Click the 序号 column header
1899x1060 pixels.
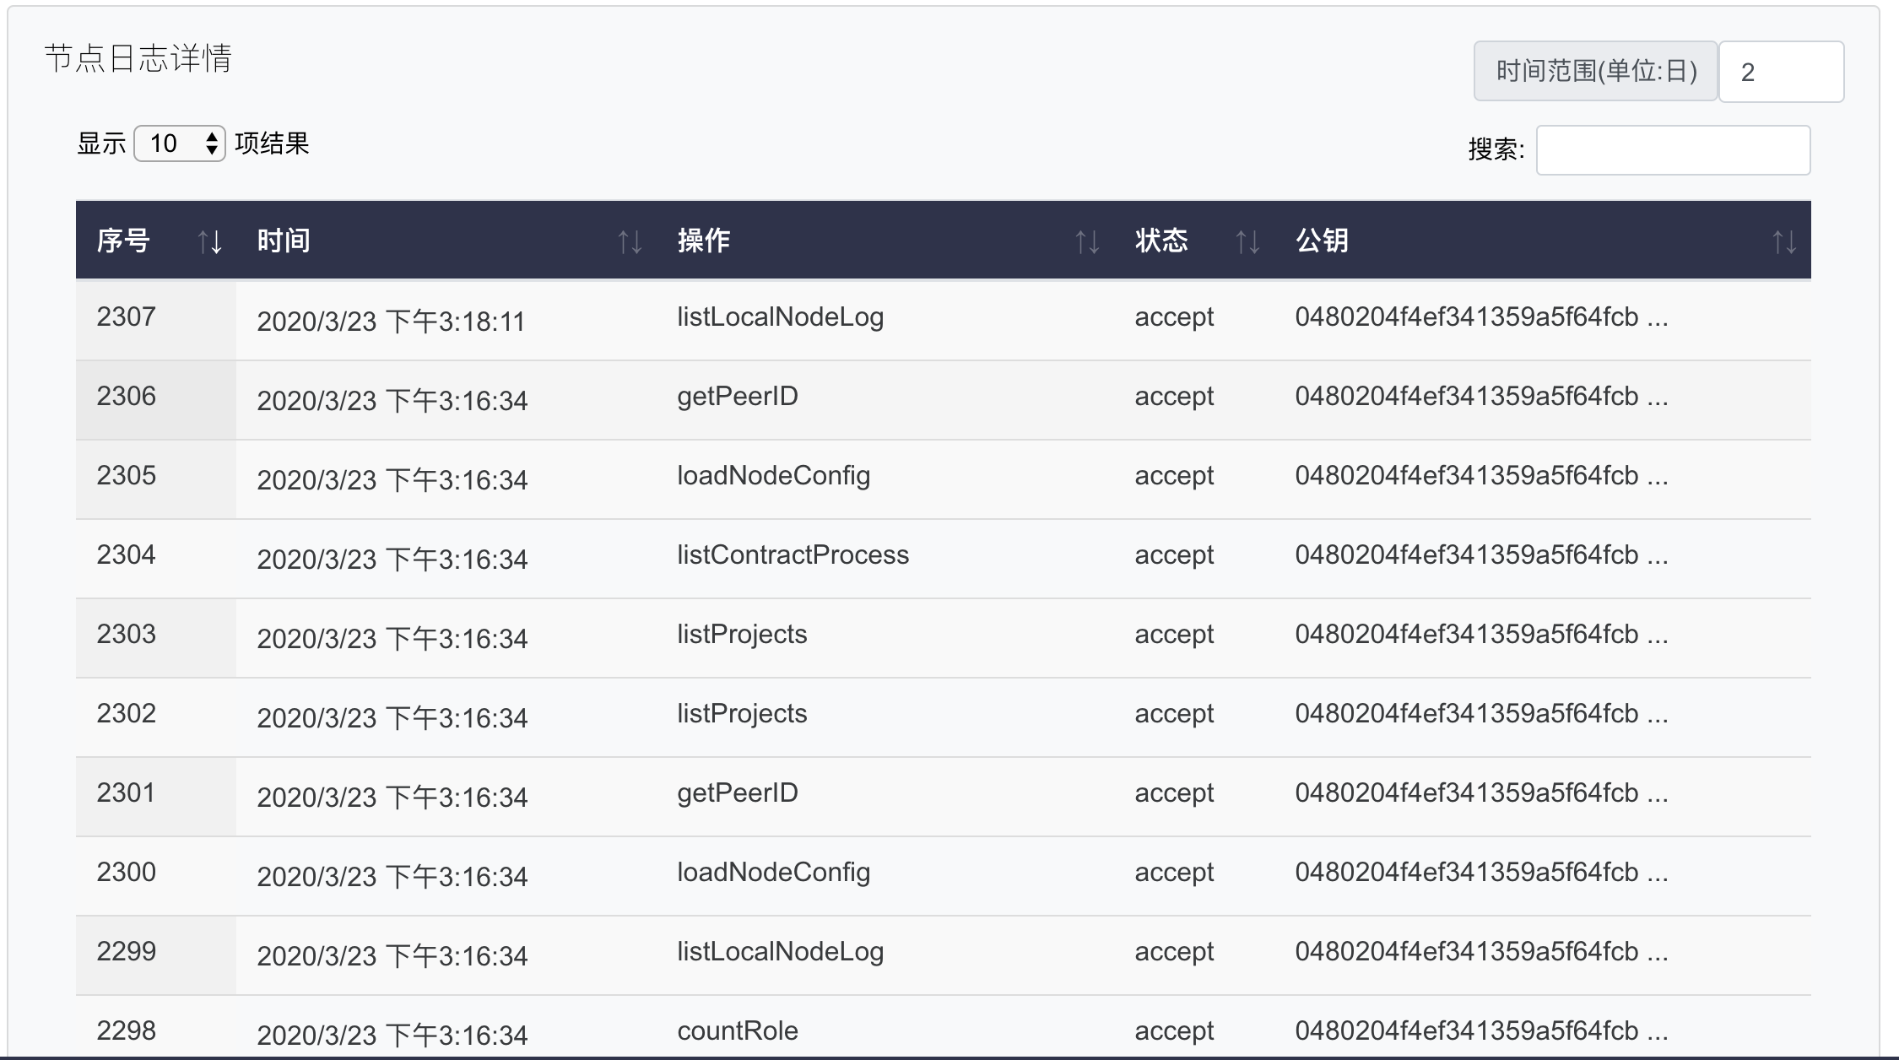[x=125, y=241]
